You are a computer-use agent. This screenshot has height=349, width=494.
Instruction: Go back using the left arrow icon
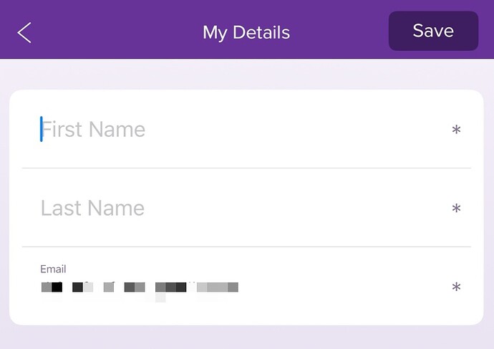(x=24, y=32)
